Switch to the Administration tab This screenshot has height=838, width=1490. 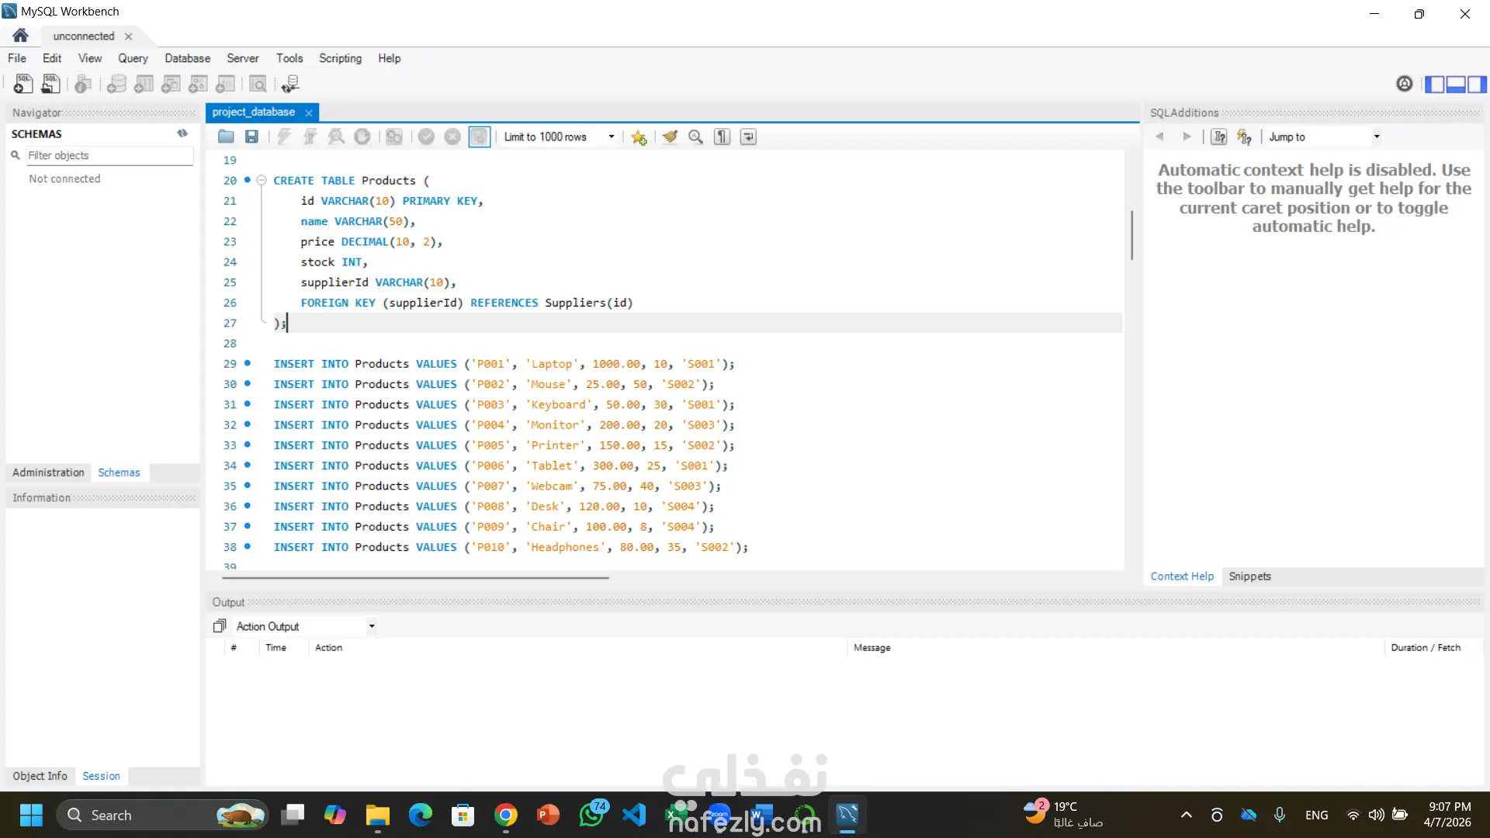(48, 473)
